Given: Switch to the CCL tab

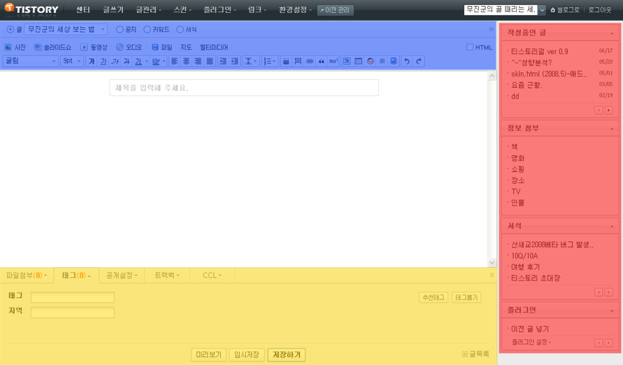Looking at the screenshot, I should pos(212,275).
